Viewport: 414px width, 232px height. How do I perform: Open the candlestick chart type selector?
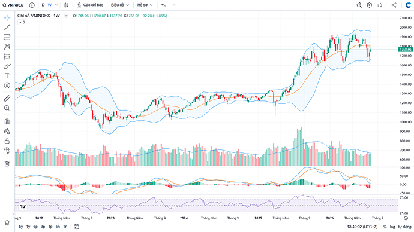tap(66, 5)
